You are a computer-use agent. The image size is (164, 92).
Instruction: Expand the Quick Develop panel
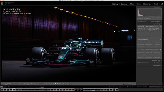coord(161,21)
